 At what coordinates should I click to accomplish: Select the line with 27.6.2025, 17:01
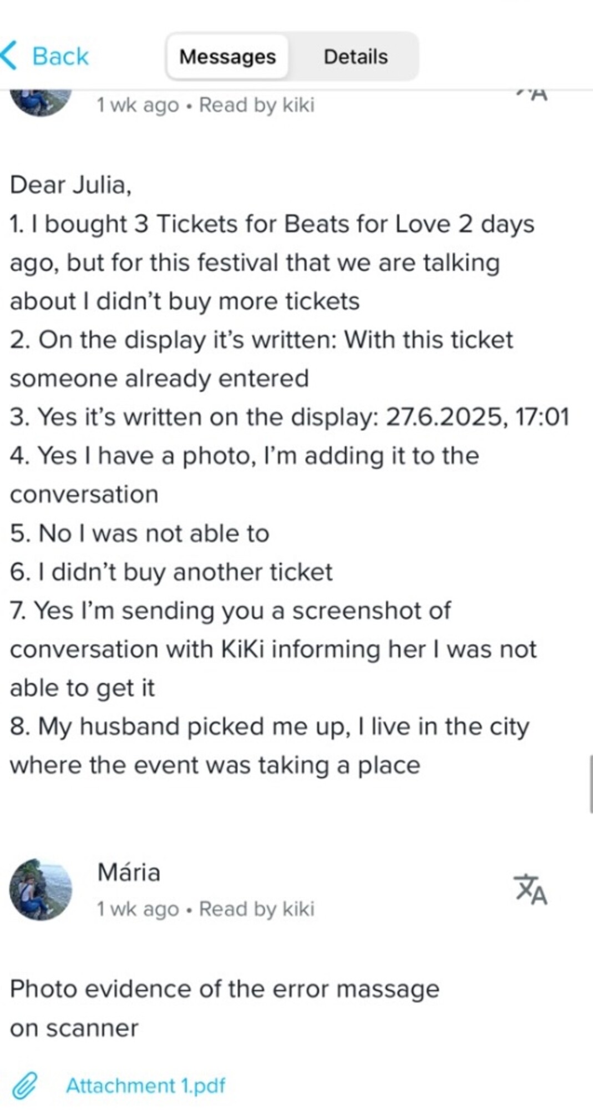pos(290,417)
